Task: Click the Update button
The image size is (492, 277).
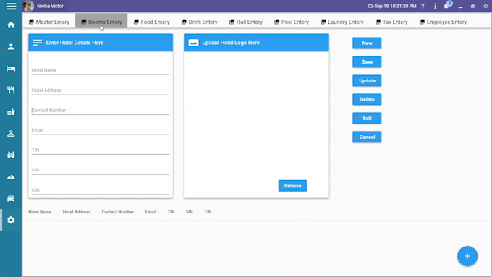Action: pos(367,80)
